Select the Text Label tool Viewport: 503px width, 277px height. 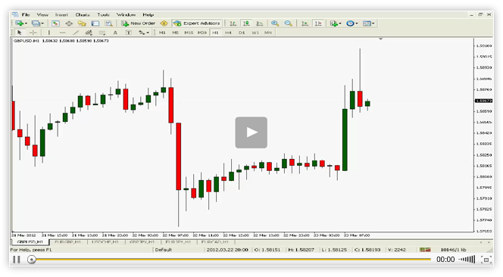[128, 33]
